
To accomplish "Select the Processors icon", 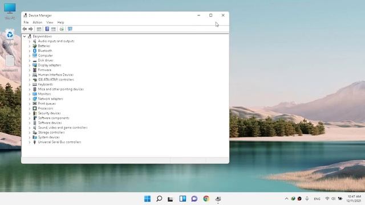I will [35, 108].
